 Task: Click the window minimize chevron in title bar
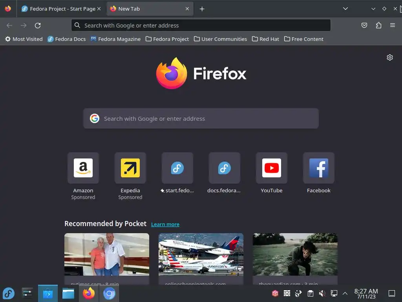(373, 9)
